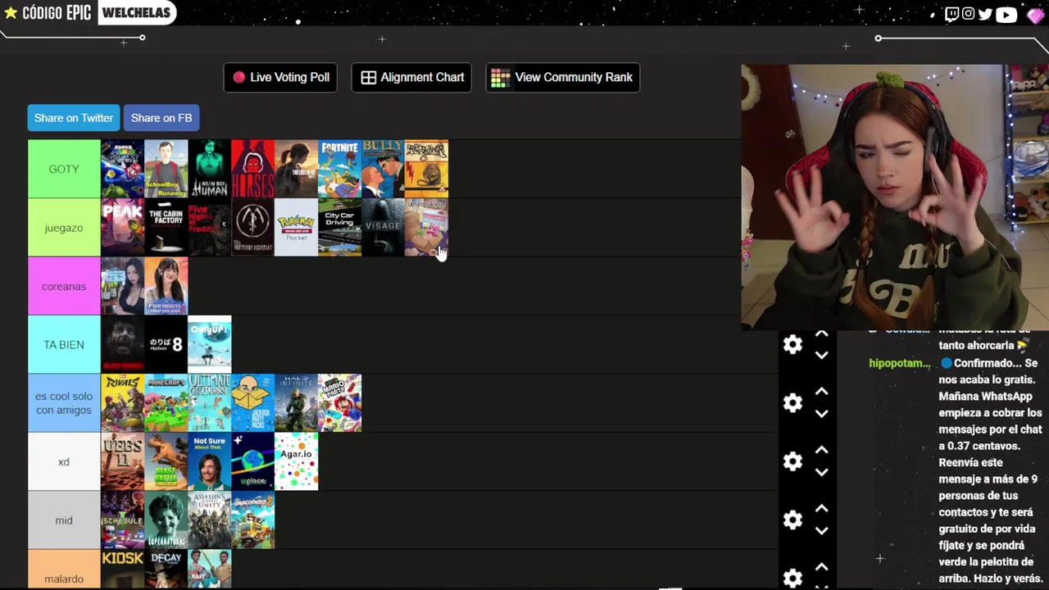Click the lime juegazo tier label

64,228
